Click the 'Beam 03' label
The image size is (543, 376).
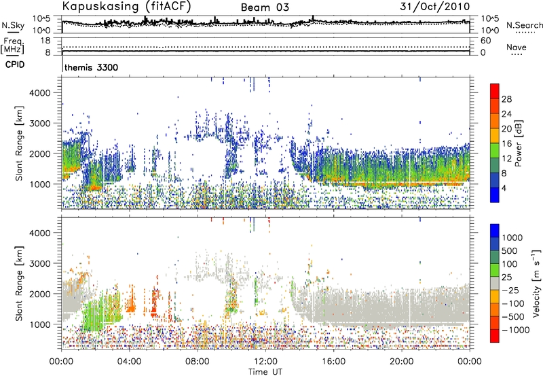[265, 7]
